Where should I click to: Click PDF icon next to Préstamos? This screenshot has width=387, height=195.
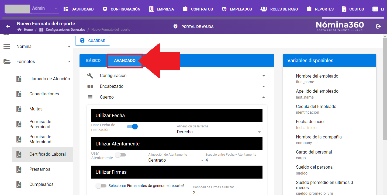coord(19,169)
